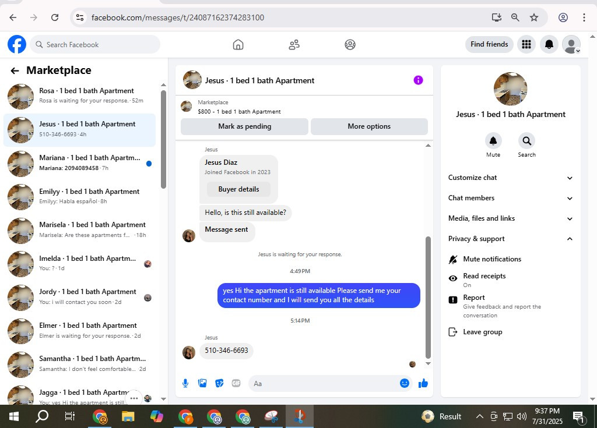Viewport: 597px width, 428px height.
Task: Choose a GIF icon
Action: (236, 383)
